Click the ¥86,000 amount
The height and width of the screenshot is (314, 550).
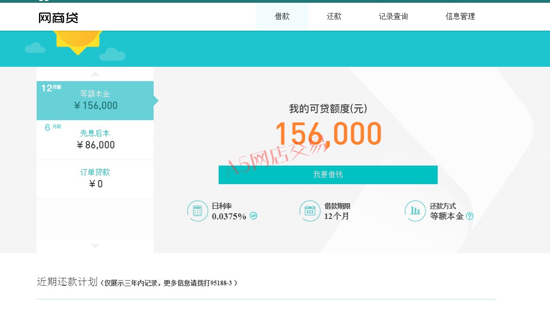(x=96, y=145)
